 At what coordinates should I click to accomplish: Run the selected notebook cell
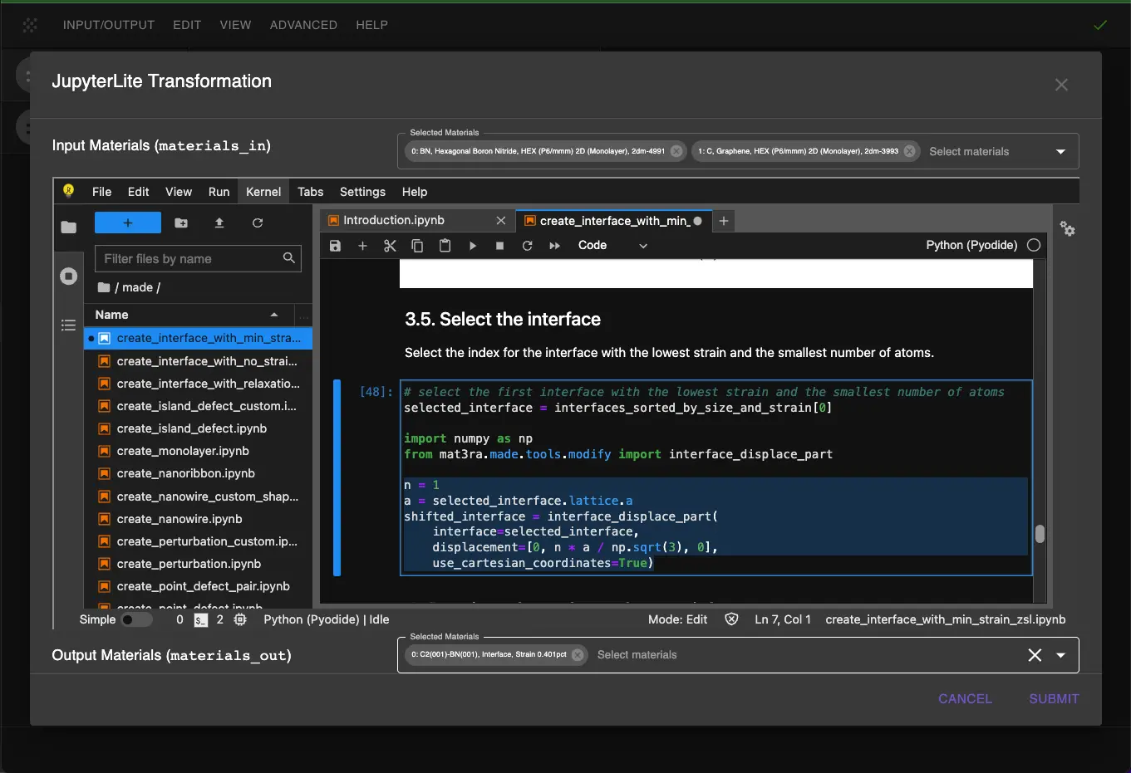point(473,245)
